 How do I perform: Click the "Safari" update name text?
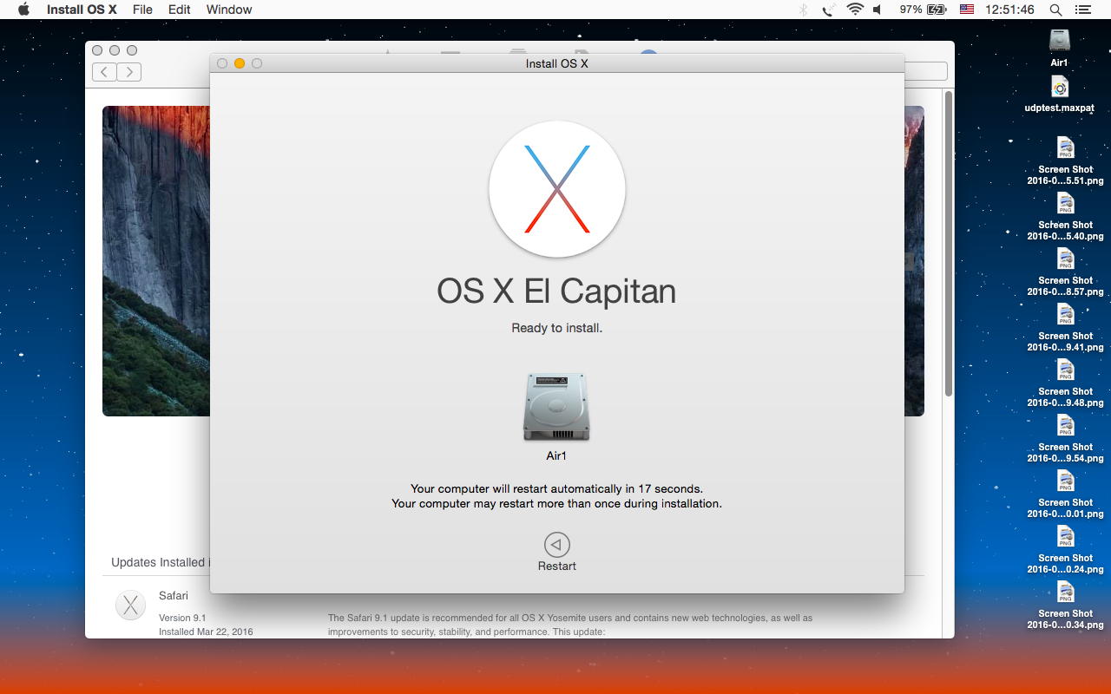tap(174, 595)
